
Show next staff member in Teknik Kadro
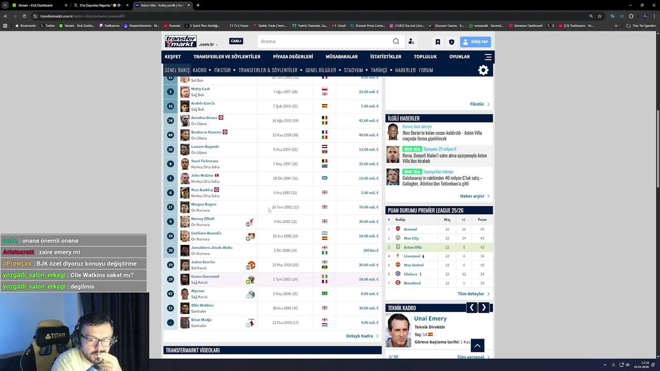(484, 308)
